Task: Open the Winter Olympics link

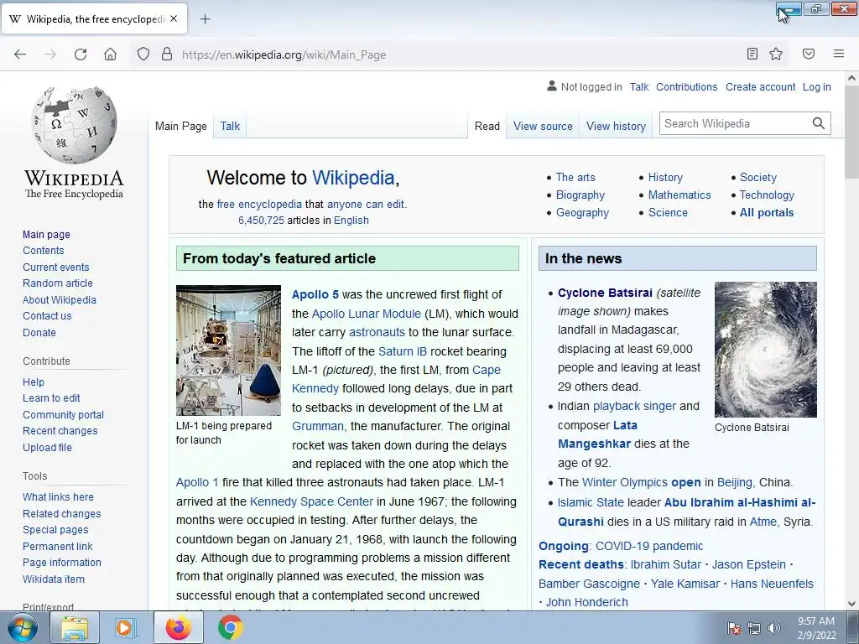Action: point(624,482)
